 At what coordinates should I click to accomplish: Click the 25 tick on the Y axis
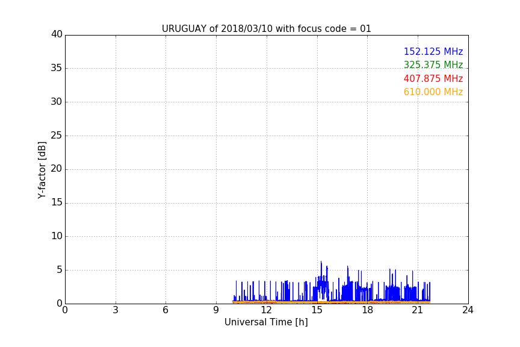click(x=57, y=135)
